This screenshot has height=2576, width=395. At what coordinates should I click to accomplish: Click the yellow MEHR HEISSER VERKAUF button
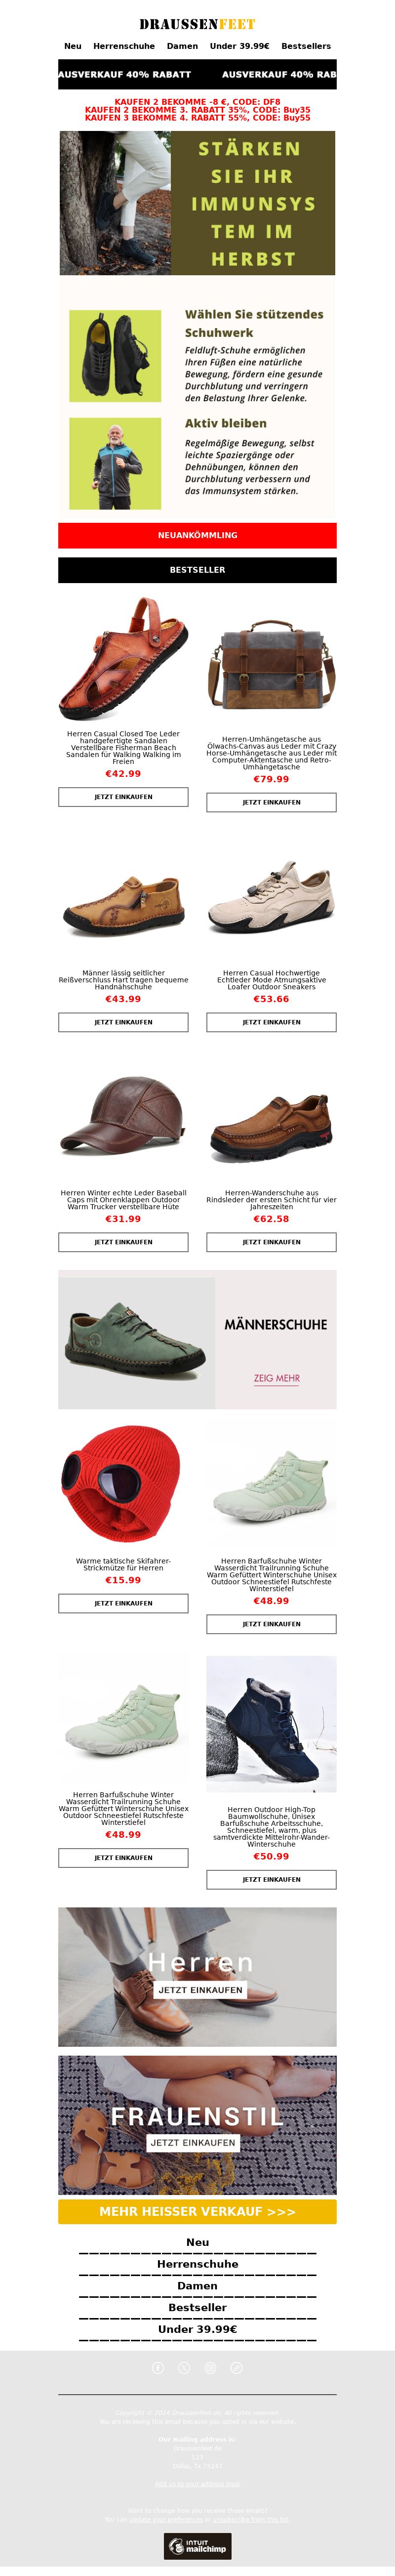[197, 2211]
